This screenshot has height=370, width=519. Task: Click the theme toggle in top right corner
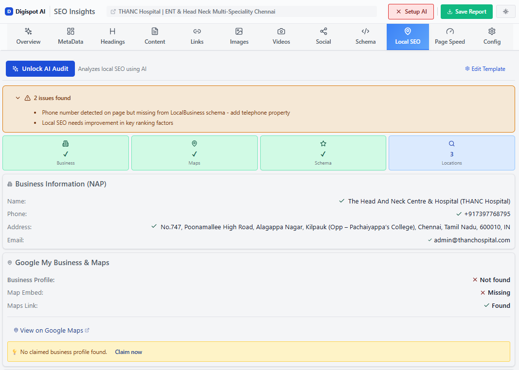coord(506,11)
